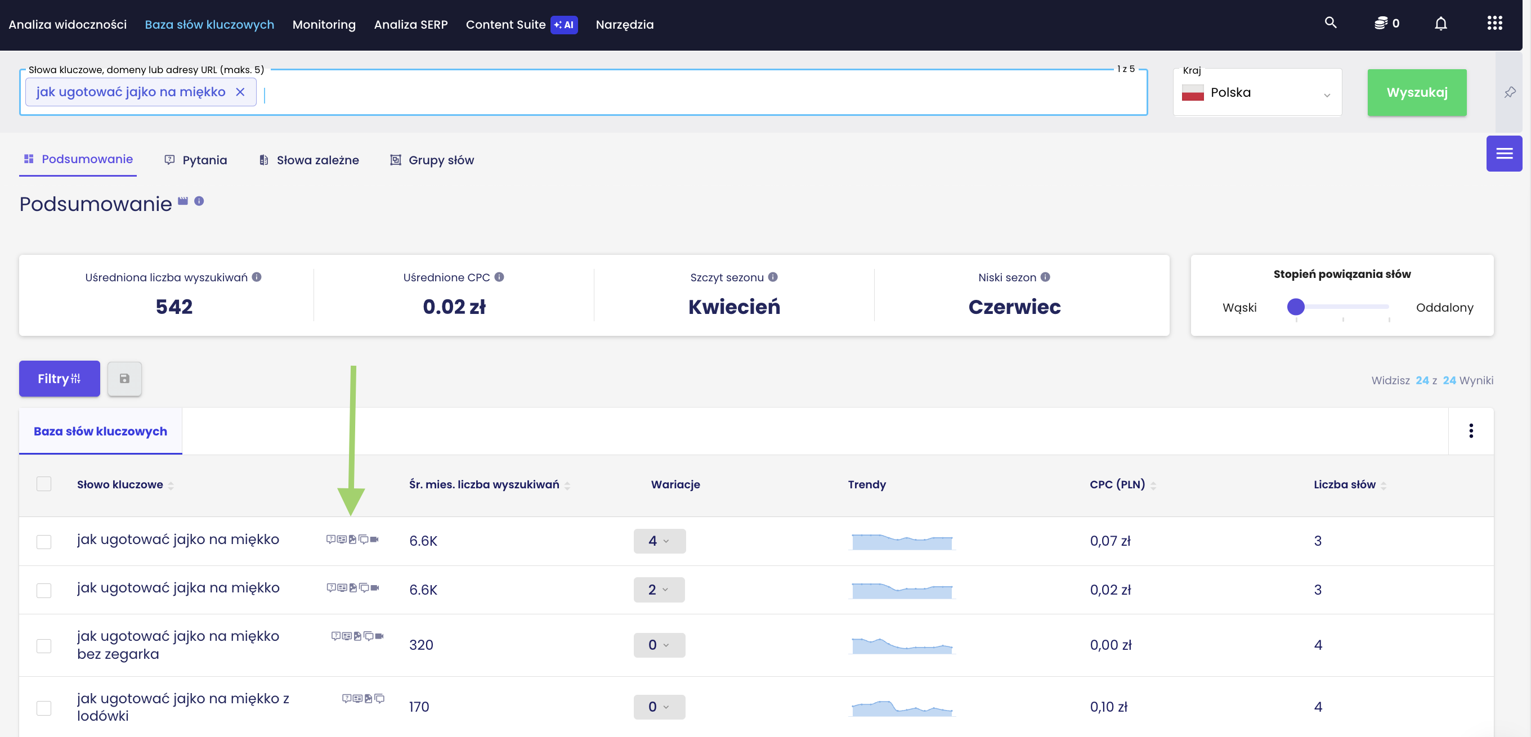1531x737 pixels.
Task: Expand variations dropdown in 'bez zegarka' row
Action: [659, 645]
